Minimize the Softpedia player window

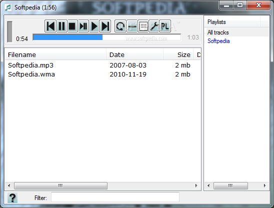click(226, 5)
